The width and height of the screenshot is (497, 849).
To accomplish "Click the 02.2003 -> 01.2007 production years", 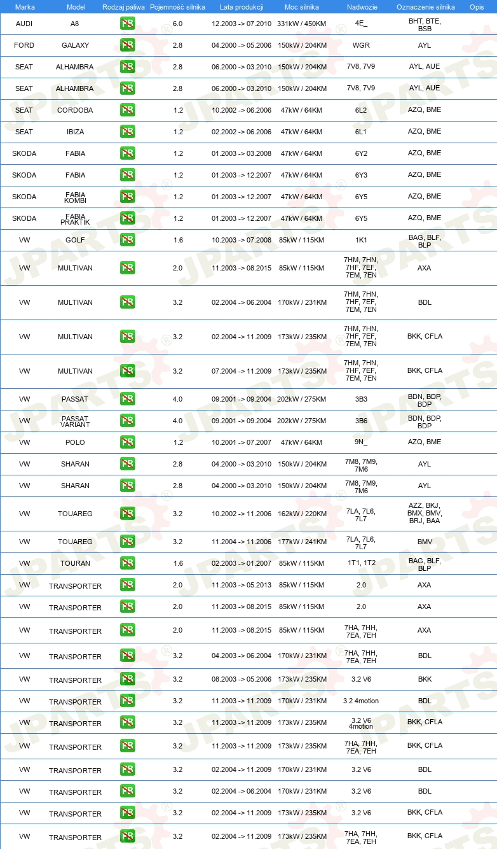I will (x=242, y=563).
